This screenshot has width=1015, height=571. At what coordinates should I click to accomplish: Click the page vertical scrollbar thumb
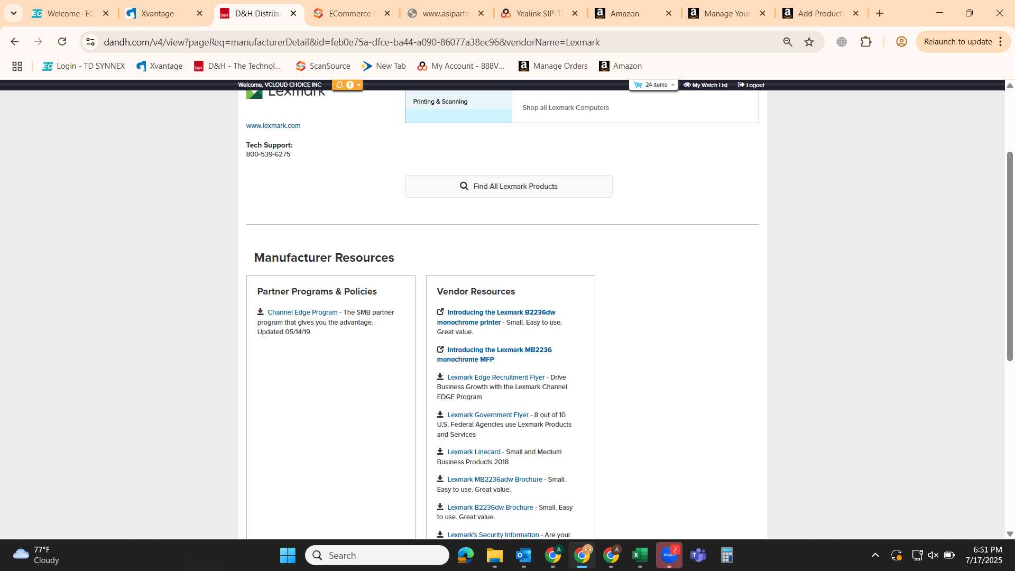[1010, 256]
